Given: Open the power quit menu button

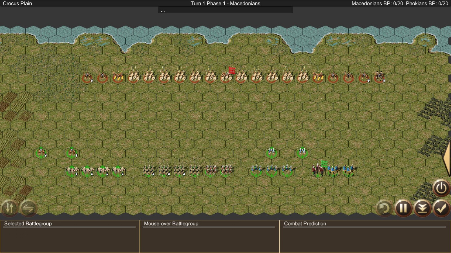Looking at the screenshot, I should coord(441,188).
